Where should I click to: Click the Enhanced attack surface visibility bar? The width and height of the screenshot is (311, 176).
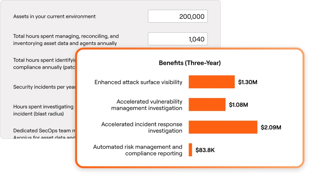click(211, 82)
